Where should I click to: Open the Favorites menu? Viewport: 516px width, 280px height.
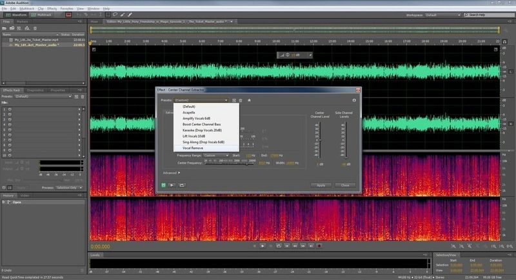click(x=67, y=8)
